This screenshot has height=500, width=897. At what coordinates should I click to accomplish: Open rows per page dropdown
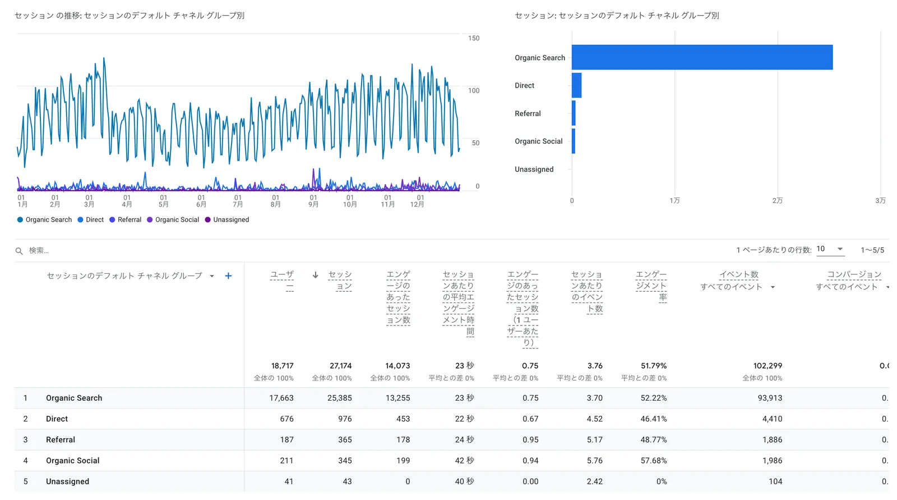pos(830,249)
